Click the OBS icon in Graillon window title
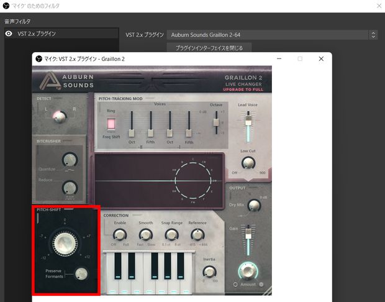This screenshot has width=385, height=302. pos(38,59)
